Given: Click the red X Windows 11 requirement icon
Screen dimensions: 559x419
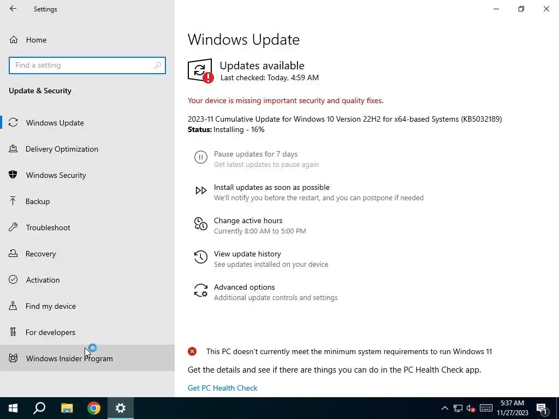Looking at the screenshot, I should (x=192, y=352).
